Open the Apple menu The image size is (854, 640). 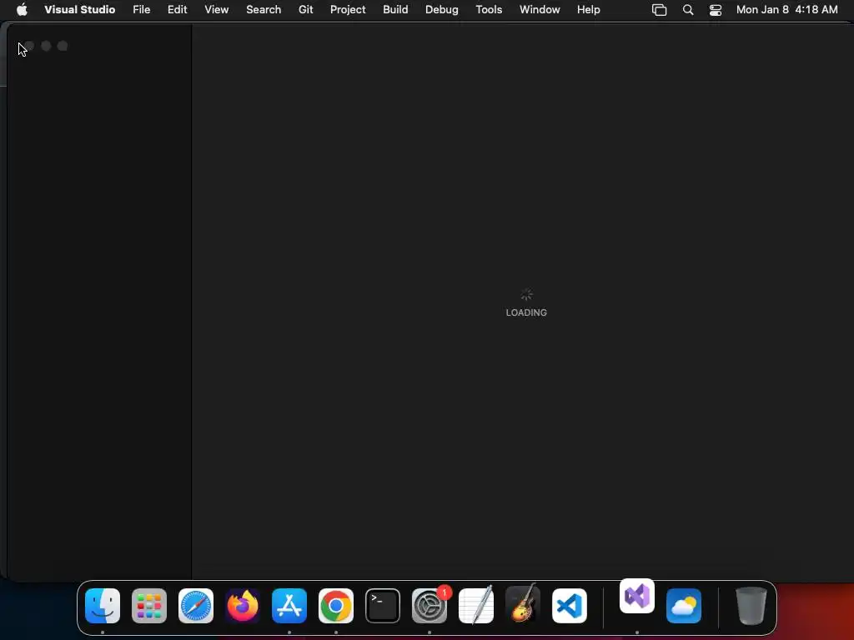pyautogui.click(x=22, y=10)
